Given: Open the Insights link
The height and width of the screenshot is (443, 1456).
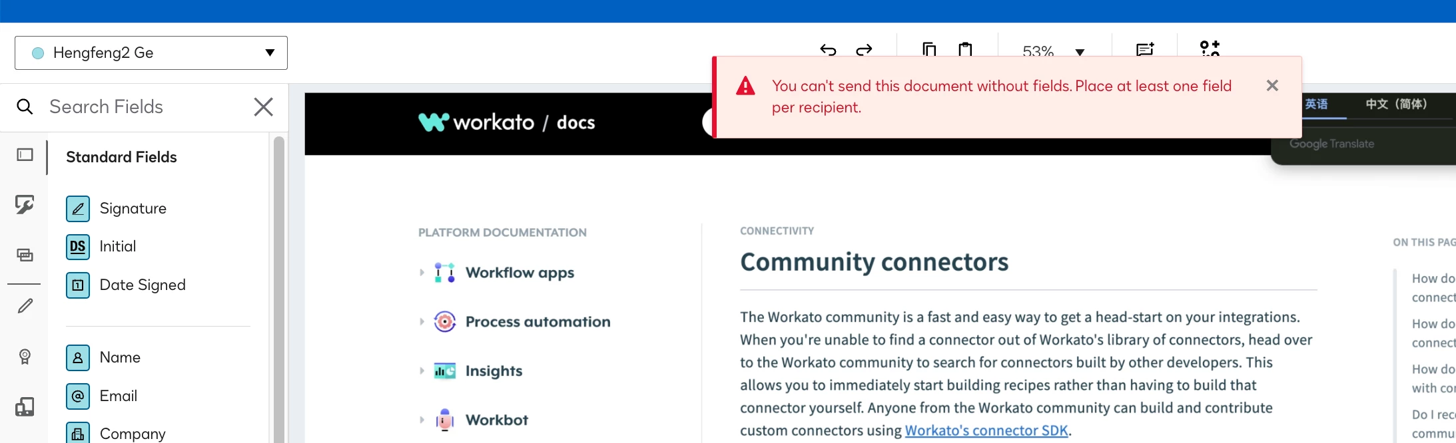Looking at the screenshot, I should pos(494,371).
